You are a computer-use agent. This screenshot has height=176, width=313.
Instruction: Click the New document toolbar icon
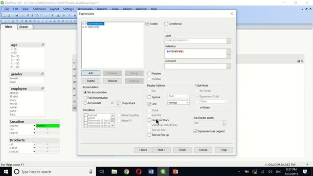(4, 15)
